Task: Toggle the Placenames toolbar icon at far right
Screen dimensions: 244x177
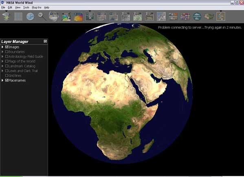Action: click(x=221, y=16)
